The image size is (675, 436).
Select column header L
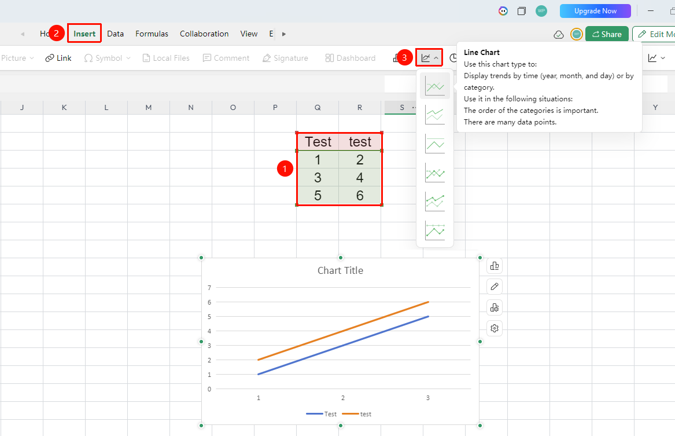pyautogui.click(x=106, y=107)
